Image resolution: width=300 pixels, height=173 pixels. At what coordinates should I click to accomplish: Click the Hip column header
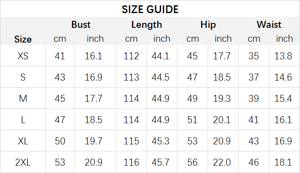[x=208, y=25]
